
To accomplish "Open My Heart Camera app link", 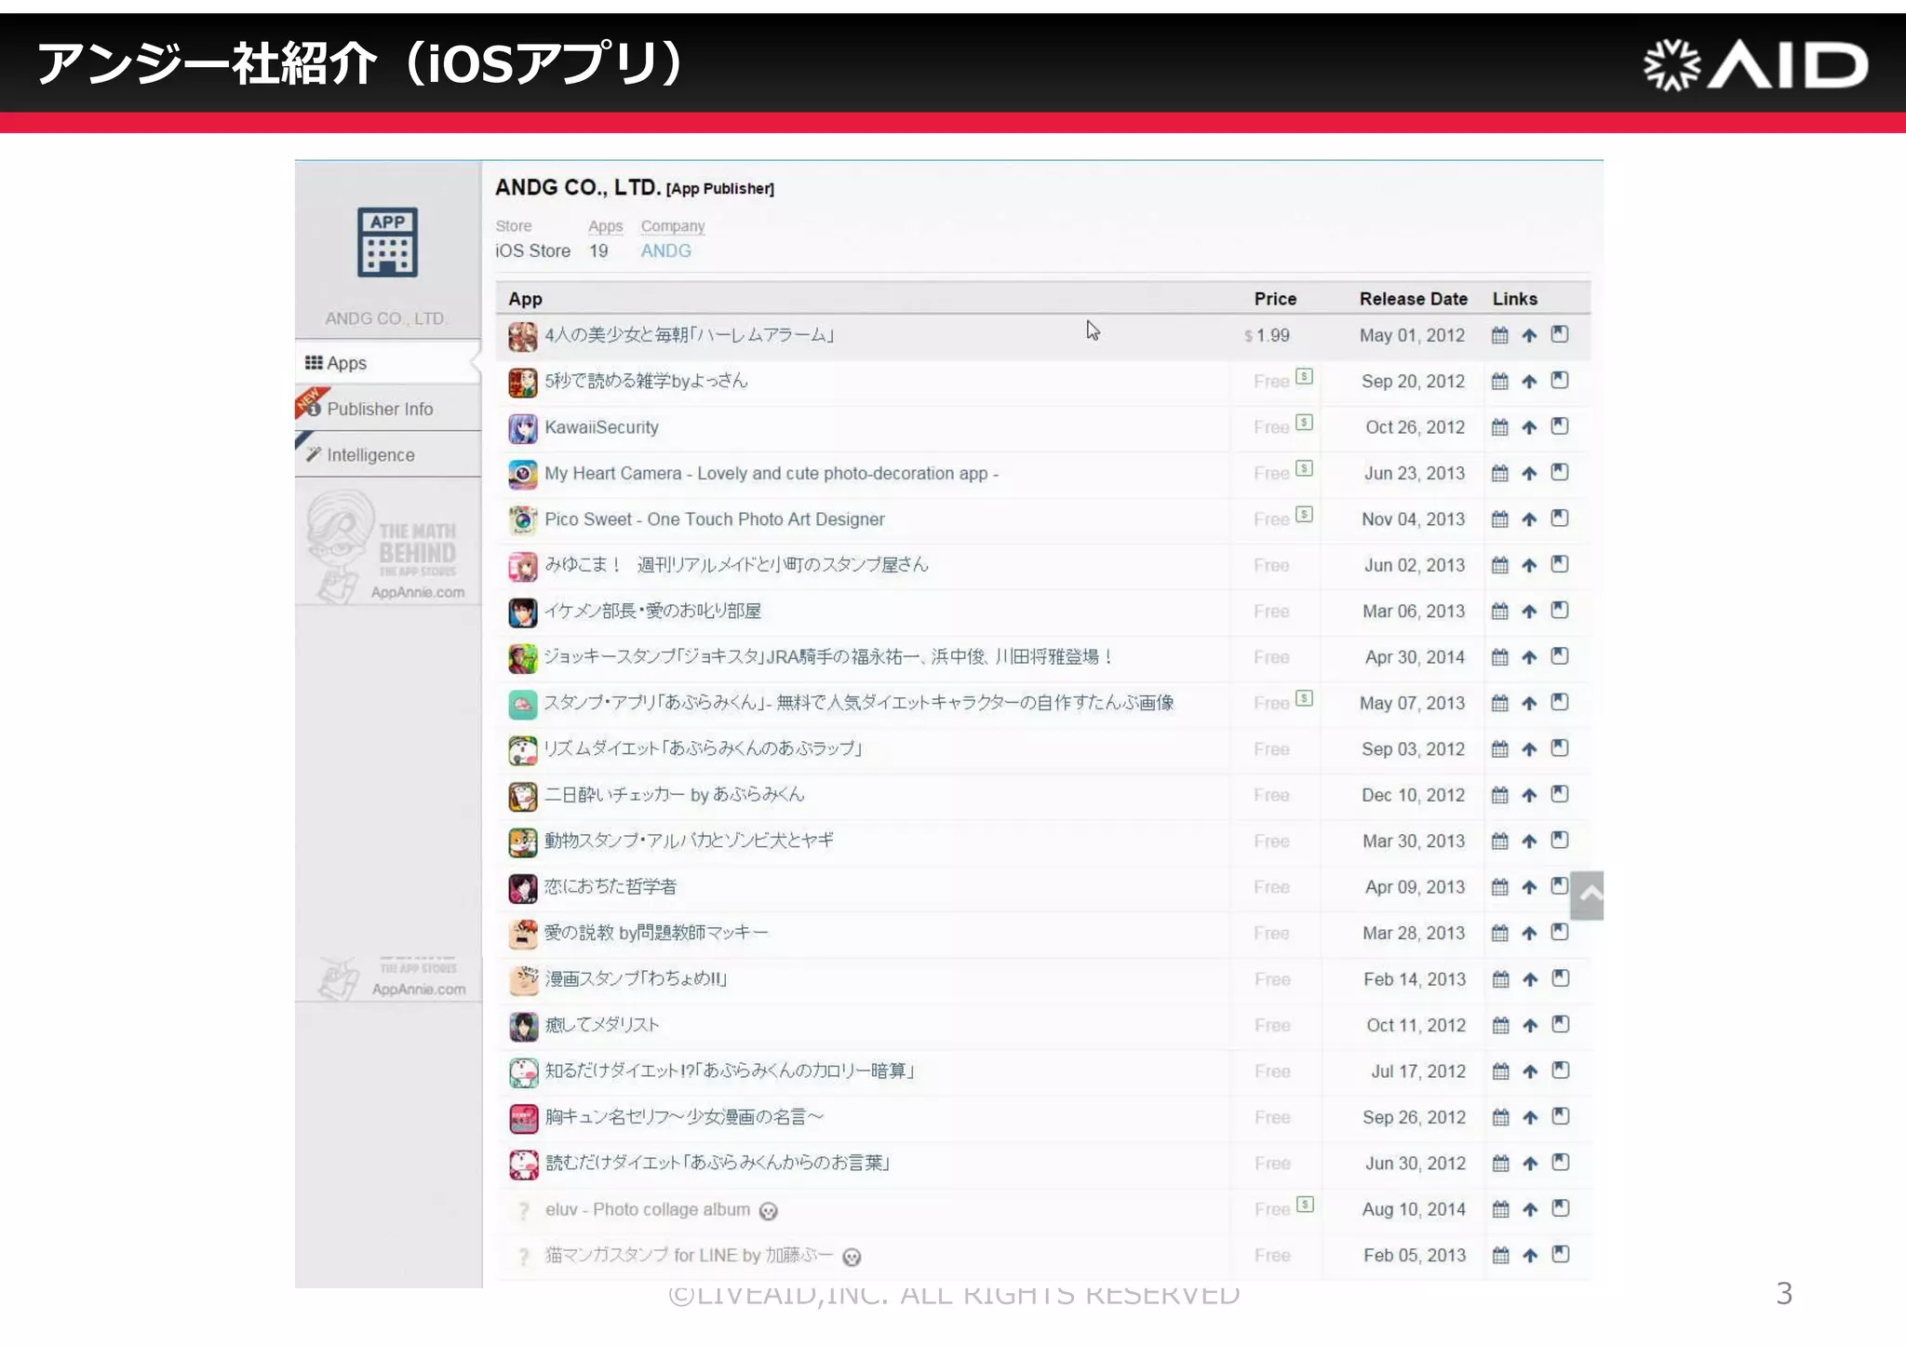I will (x=772, y=473).
